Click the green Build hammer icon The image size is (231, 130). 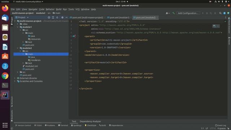pos(174,13)
